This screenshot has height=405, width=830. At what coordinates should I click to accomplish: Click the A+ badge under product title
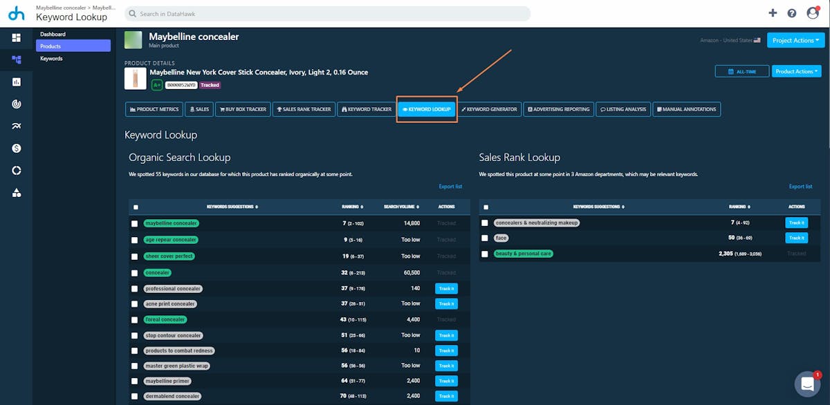point(157,85)
